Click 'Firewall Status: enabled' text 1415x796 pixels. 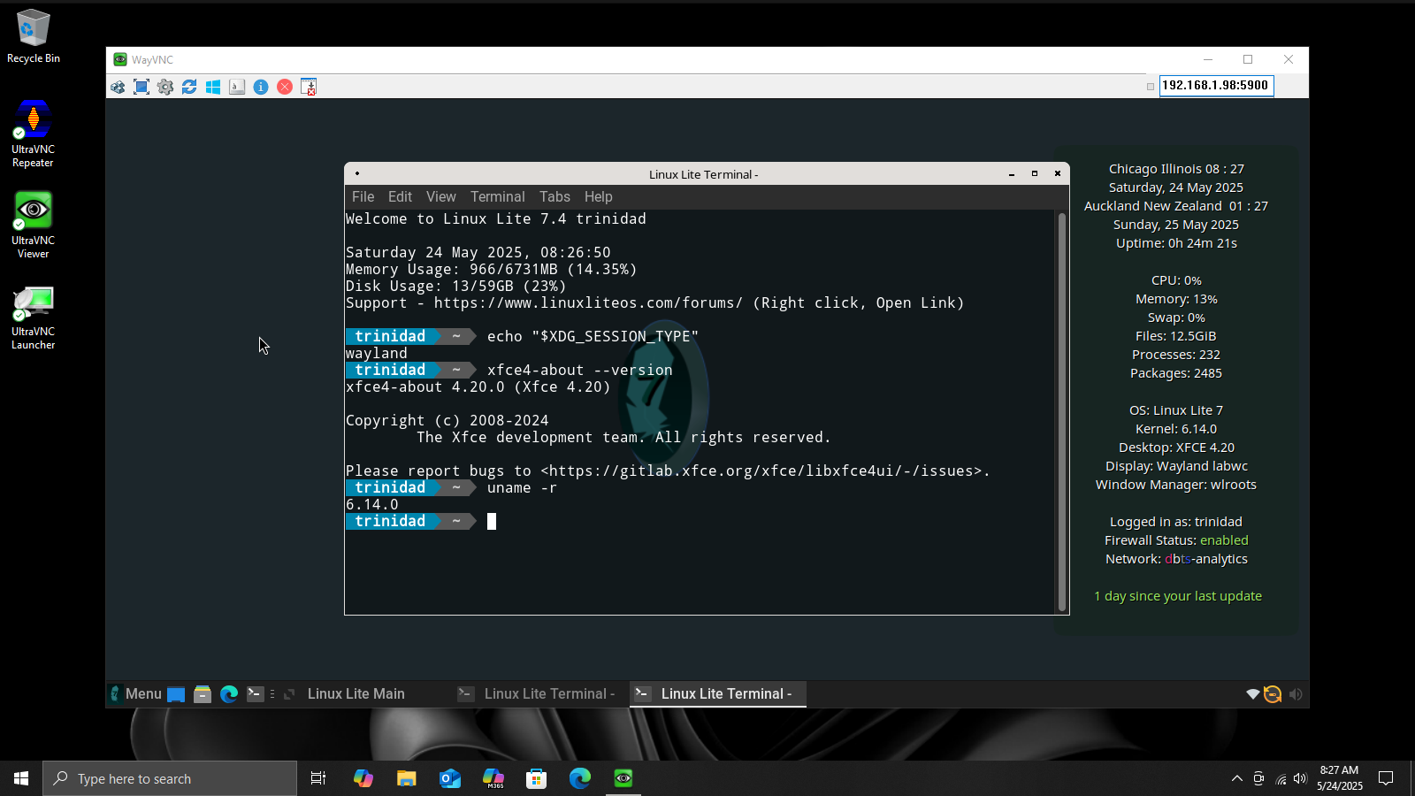[x=1176, y=540]
